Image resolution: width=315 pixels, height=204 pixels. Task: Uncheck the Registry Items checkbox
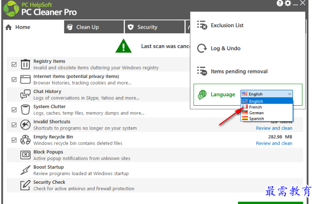14,65
